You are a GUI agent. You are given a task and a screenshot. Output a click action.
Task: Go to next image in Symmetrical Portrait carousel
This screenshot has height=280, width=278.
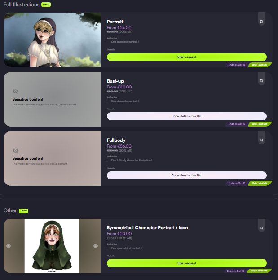tap(96, 246)
